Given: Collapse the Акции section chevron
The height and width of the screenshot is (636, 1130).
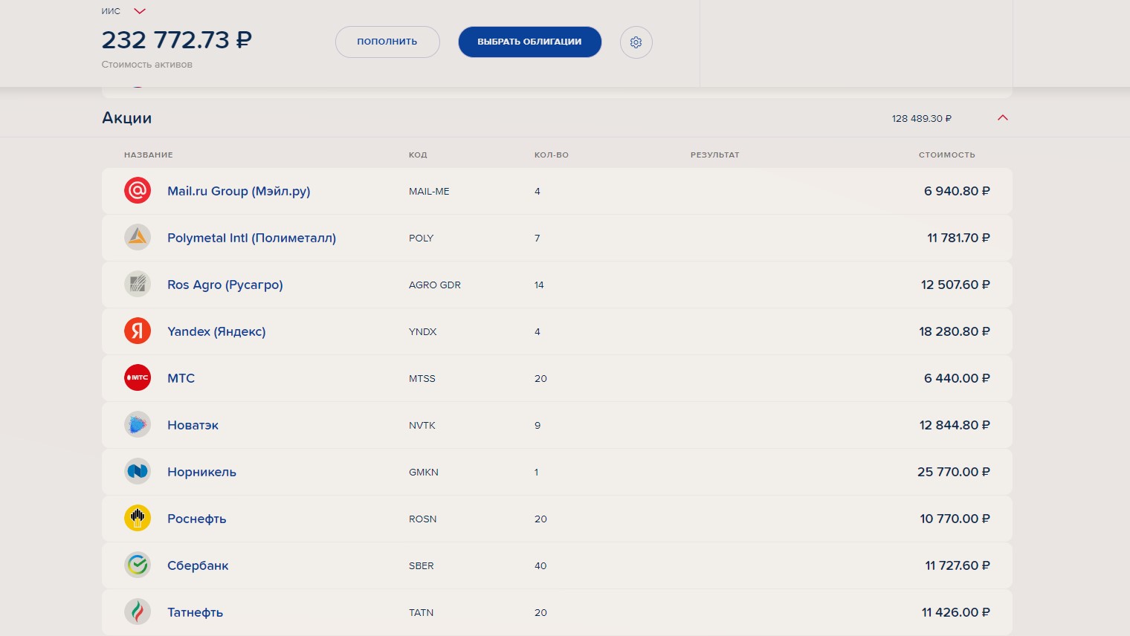Looking at the screenshot, I should (1003, 118).
